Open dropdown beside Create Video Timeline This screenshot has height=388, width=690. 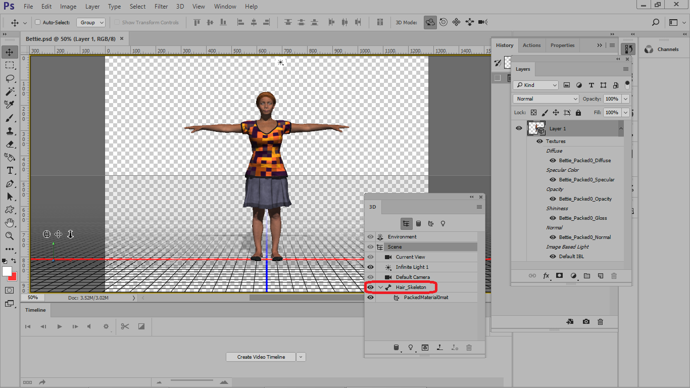pyautogui.click(x=301, y=357)
